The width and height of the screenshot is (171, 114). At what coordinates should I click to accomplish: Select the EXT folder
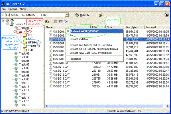30,39
